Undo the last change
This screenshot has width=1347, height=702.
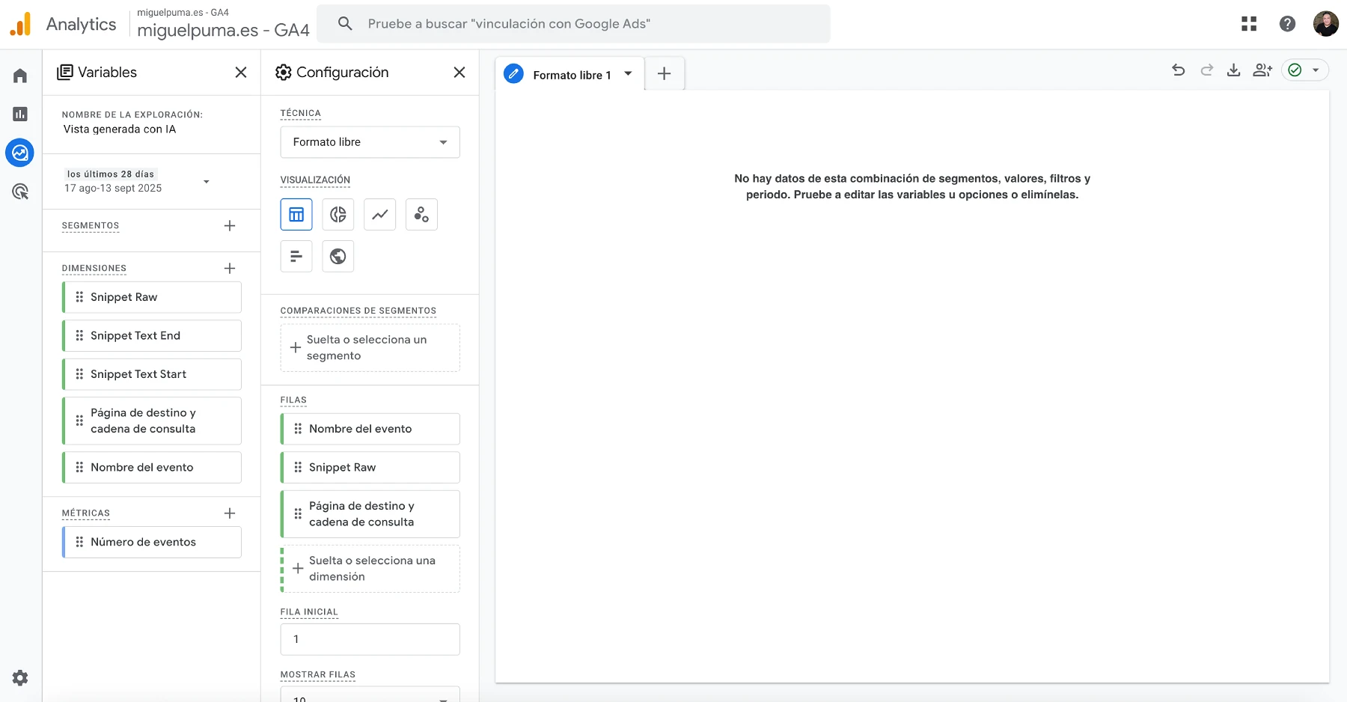(1178, 70)
